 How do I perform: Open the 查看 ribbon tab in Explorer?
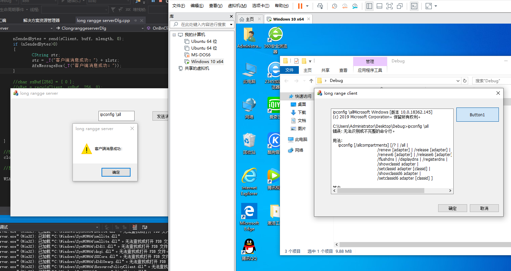click(x=343, y=70)
